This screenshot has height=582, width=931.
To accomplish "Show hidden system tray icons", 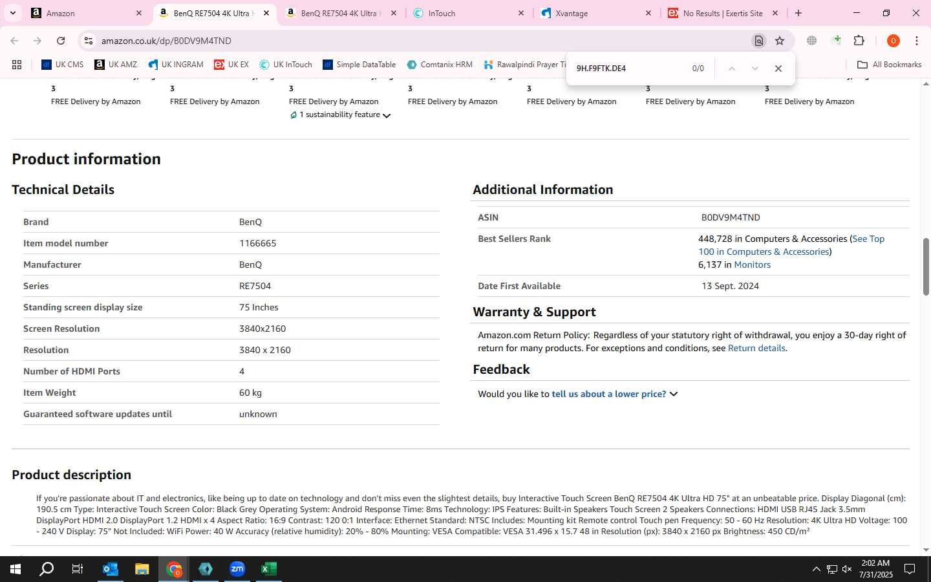I will (816, 569).
